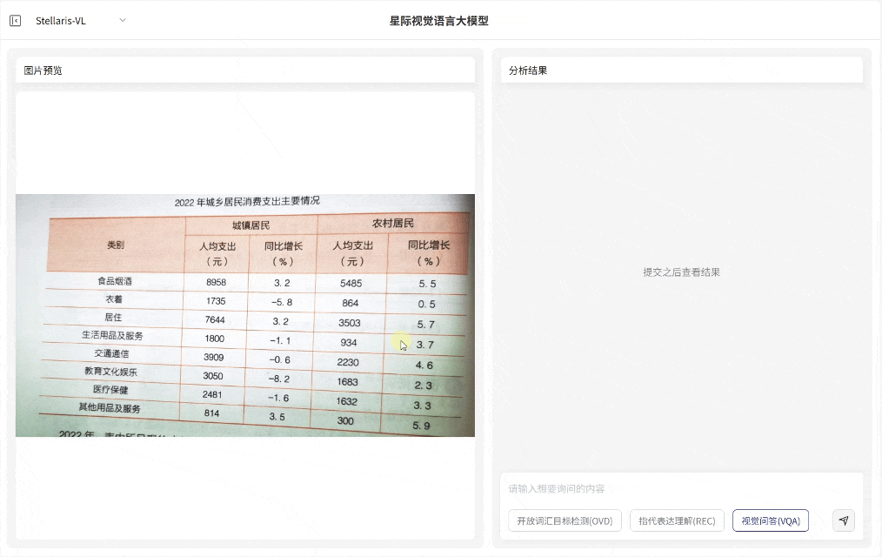Collapse the sidebar panel icon

pos(15,21)
